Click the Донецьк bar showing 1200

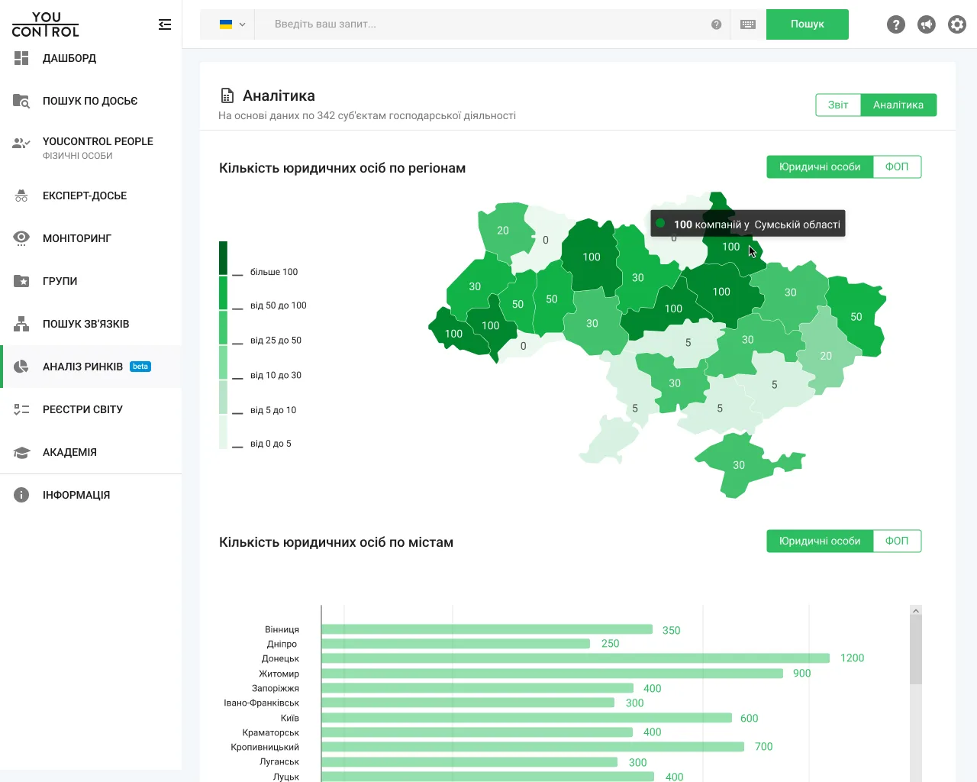(x=576, y=658)
